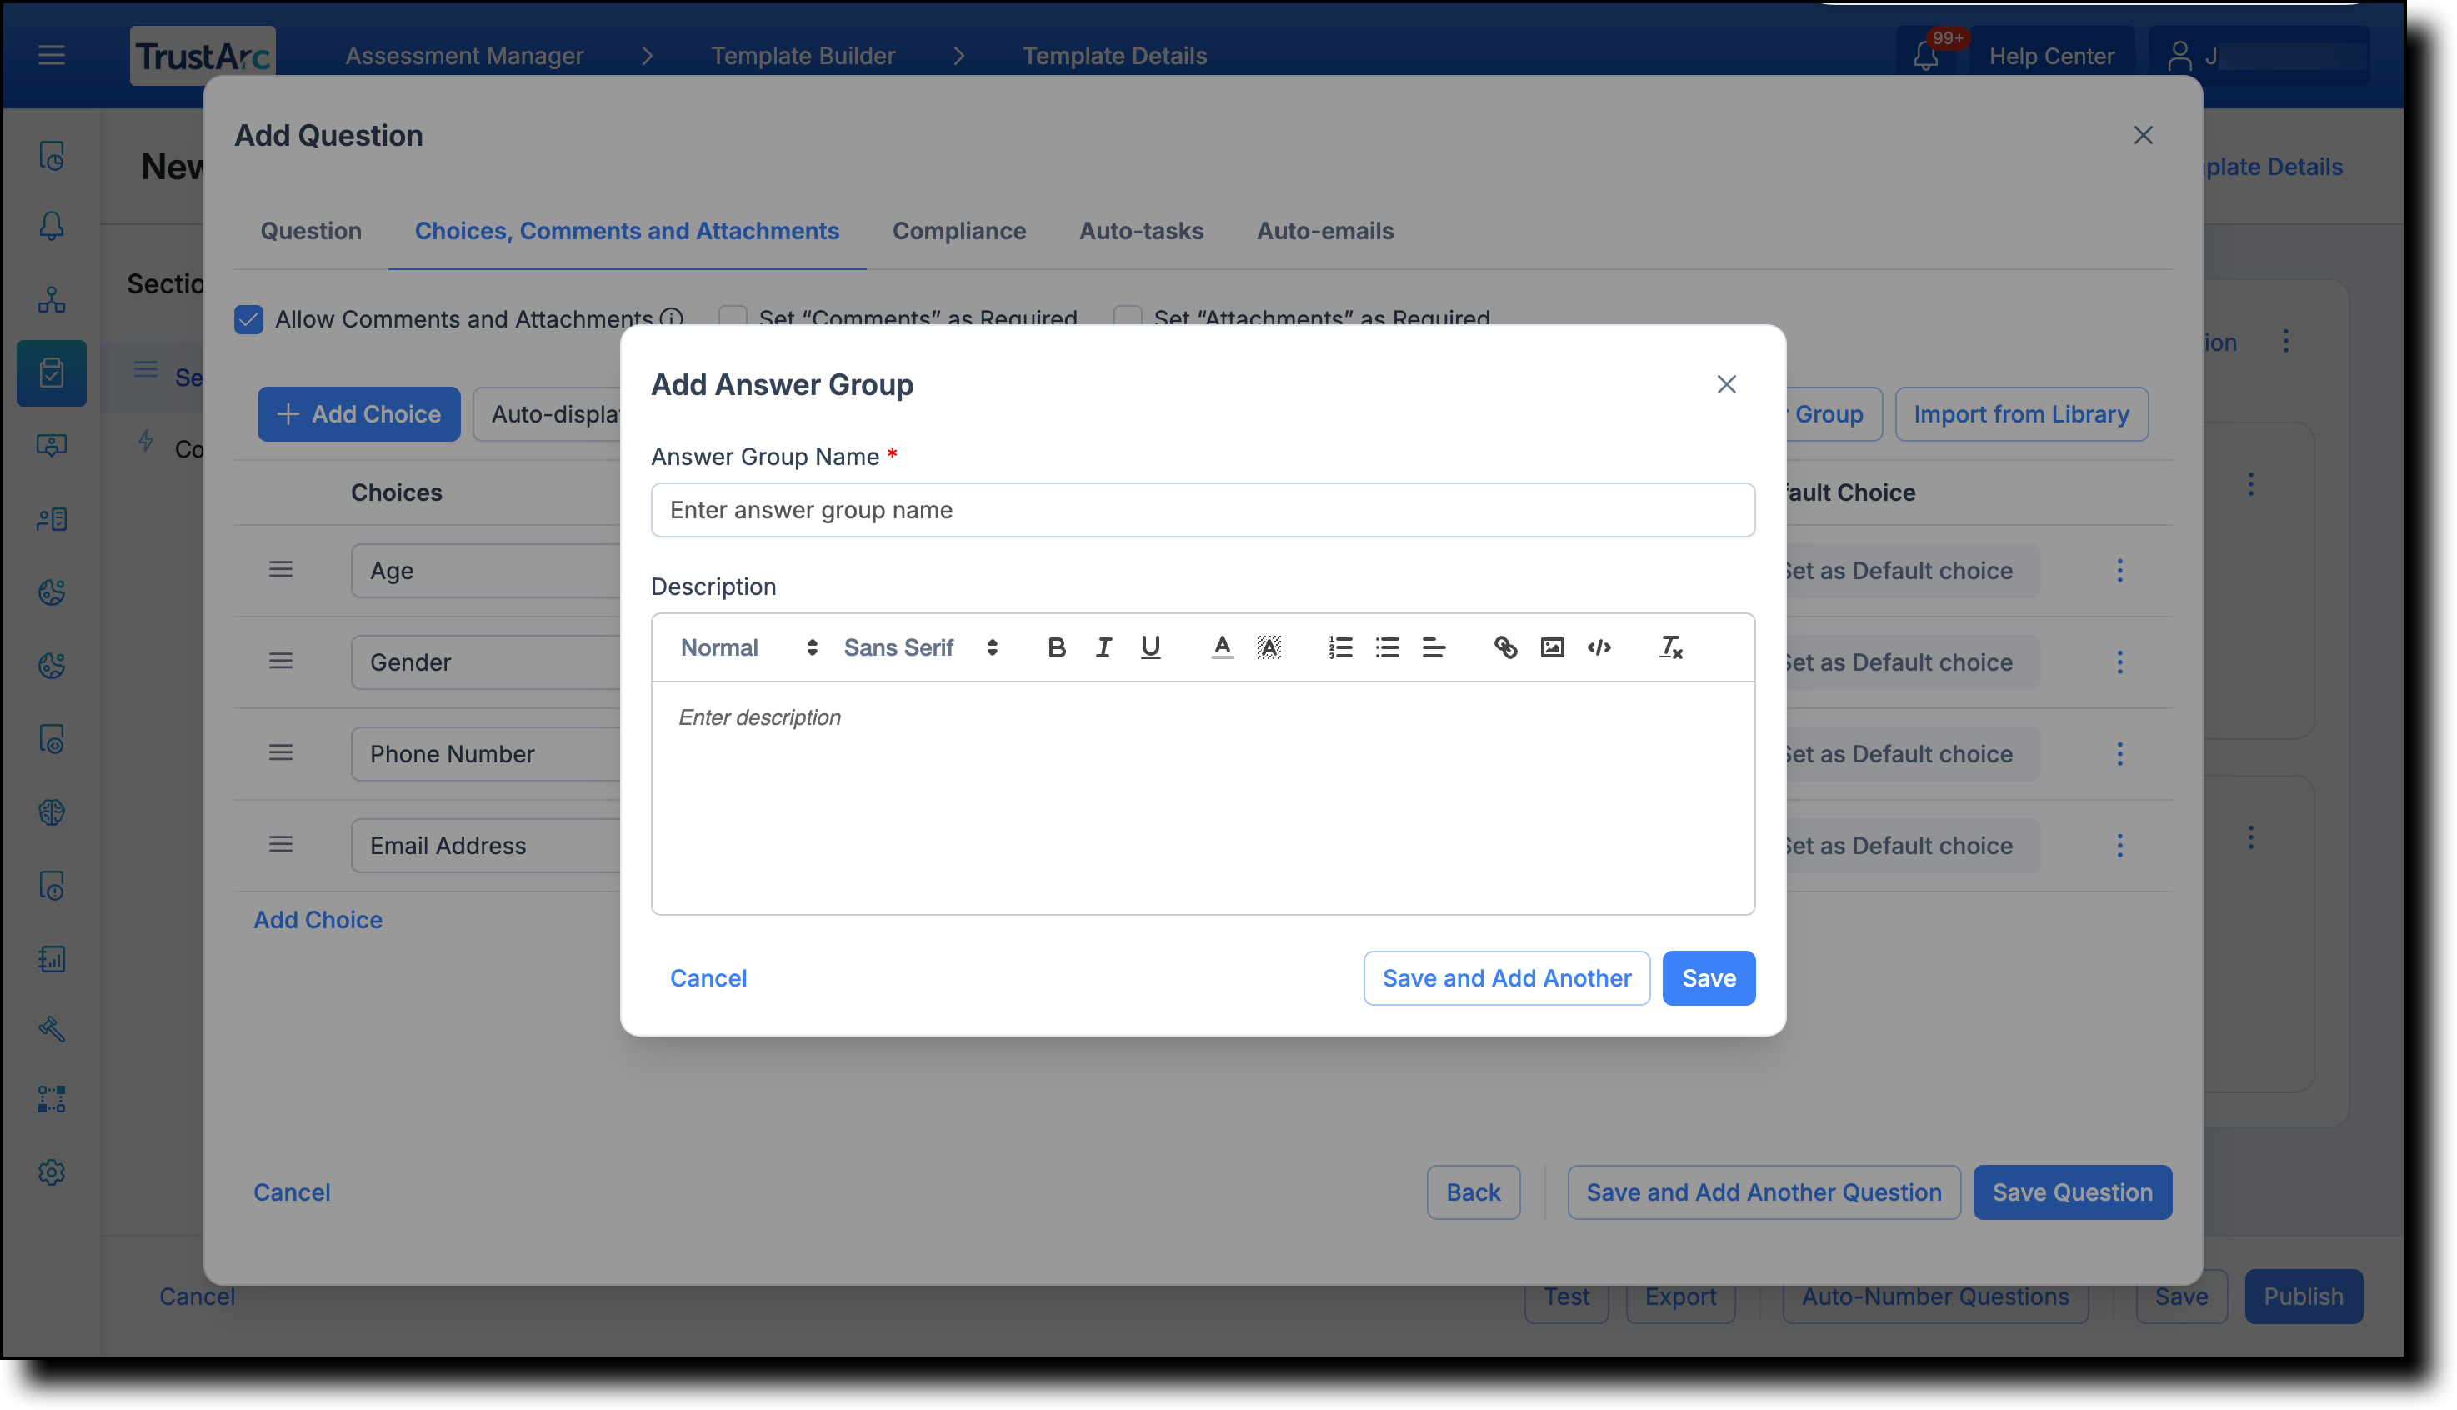
Task: Check Set Attachments as Required checkbox
Action: [x=1128, y=316]
